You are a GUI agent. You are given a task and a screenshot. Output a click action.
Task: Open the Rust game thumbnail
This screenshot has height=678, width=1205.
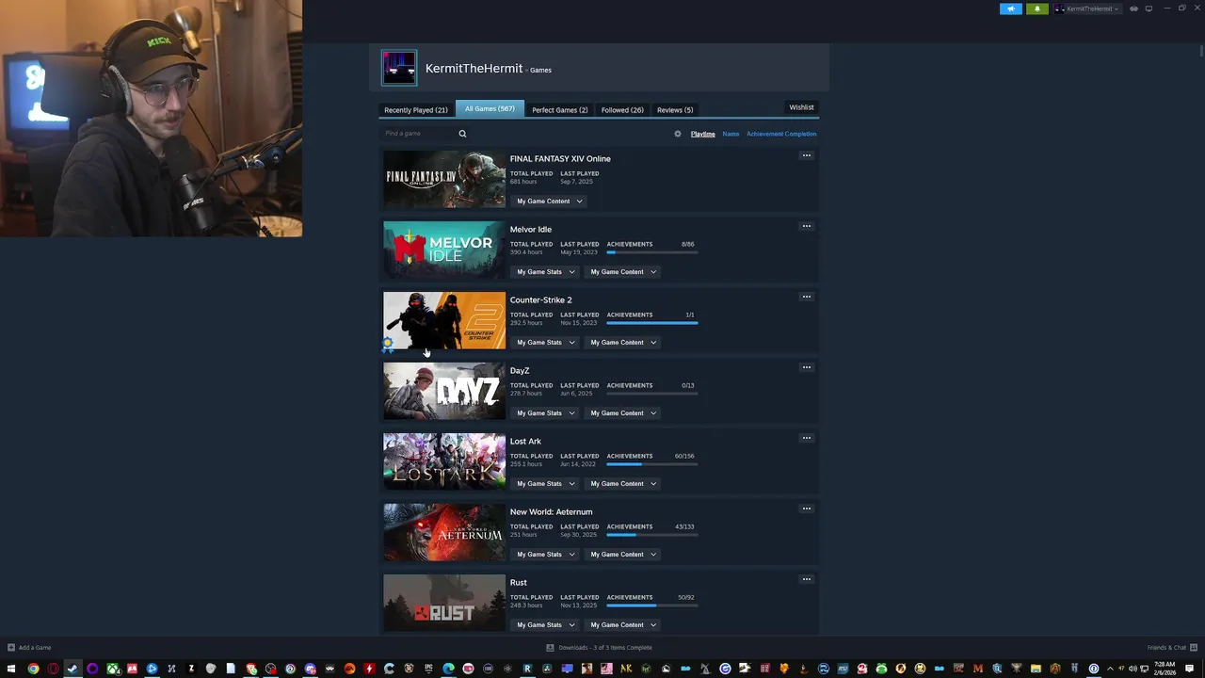[x=444, y=603]
